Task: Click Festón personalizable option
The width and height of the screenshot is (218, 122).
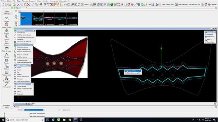Action: [23, 81]
